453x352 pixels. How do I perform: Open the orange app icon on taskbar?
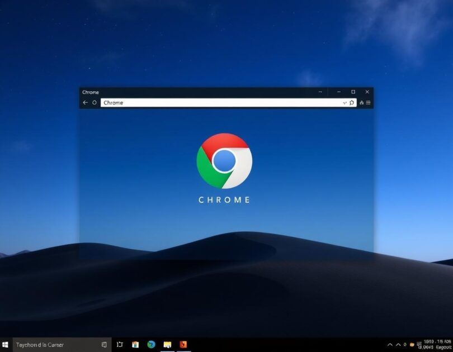click(x=183, y=345)
